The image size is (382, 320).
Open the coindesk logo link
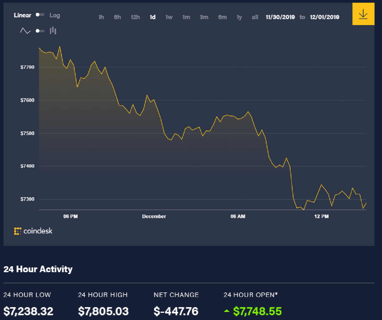33,231
